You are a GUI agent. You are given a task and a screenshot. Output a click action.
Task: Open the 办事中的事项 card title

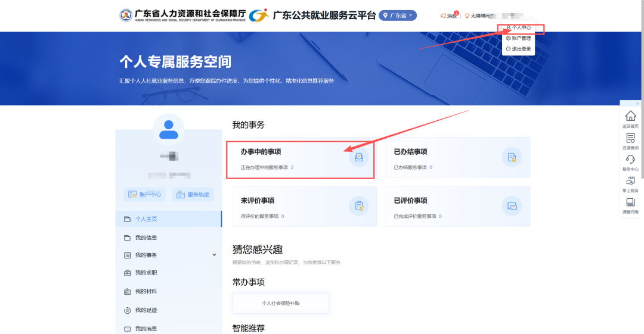[261, 151]
